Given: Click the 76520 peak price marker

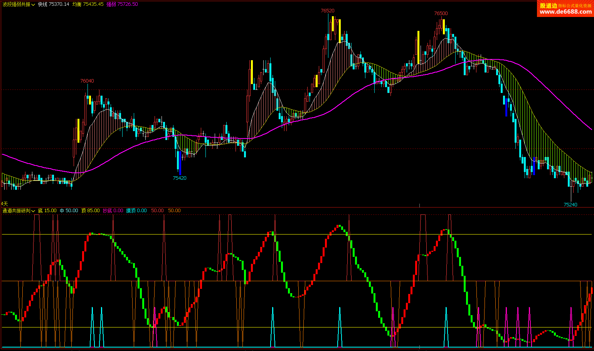Looking at the screenshot, I should (328, 11).
